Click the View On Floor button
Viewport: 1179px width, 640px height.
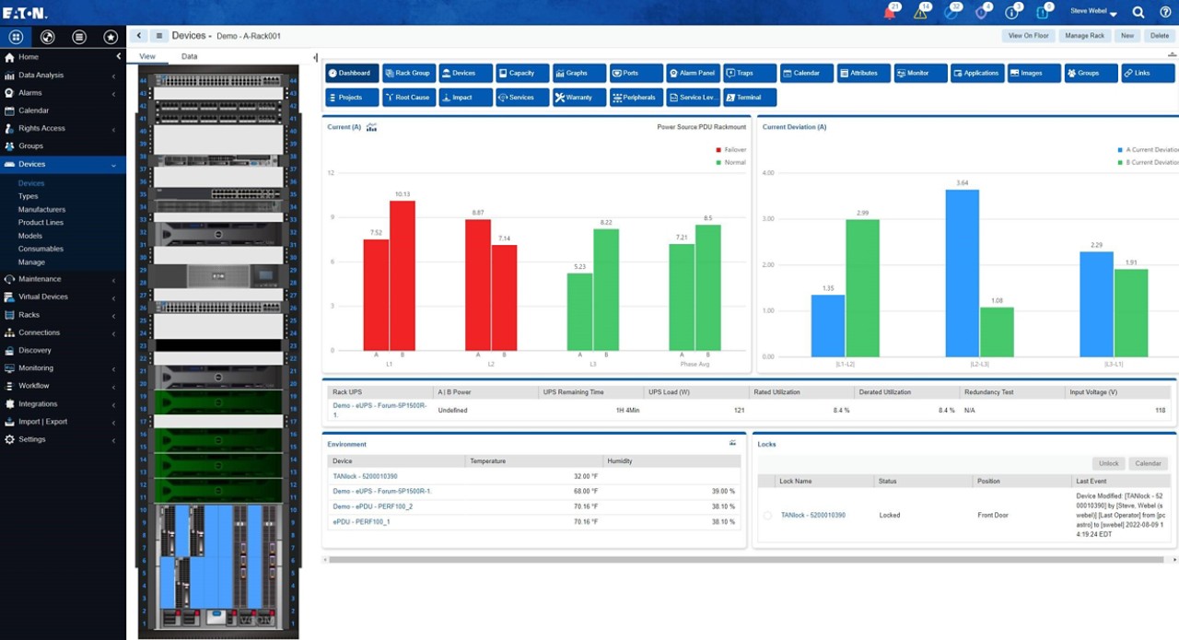[1029, 36]
